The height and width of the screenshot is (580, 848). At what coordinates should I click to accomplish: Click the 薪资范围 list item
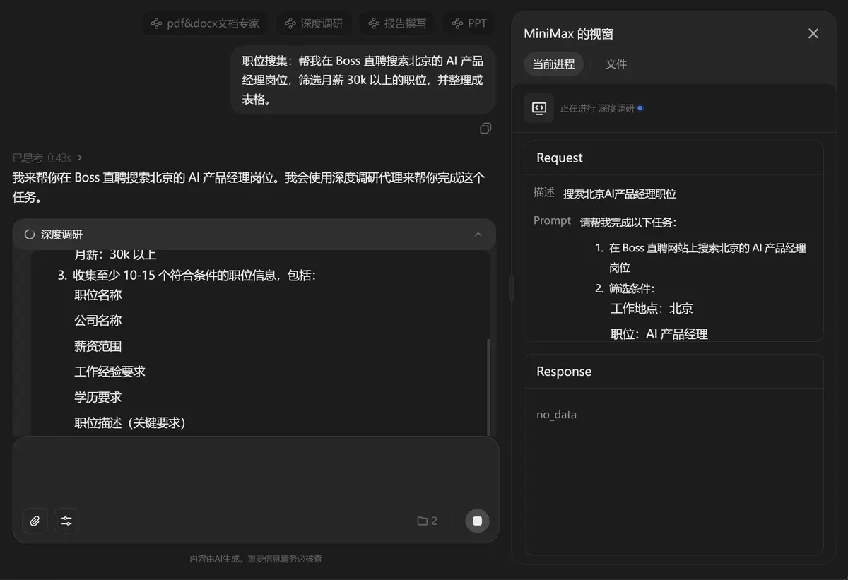tap(98, 346)
